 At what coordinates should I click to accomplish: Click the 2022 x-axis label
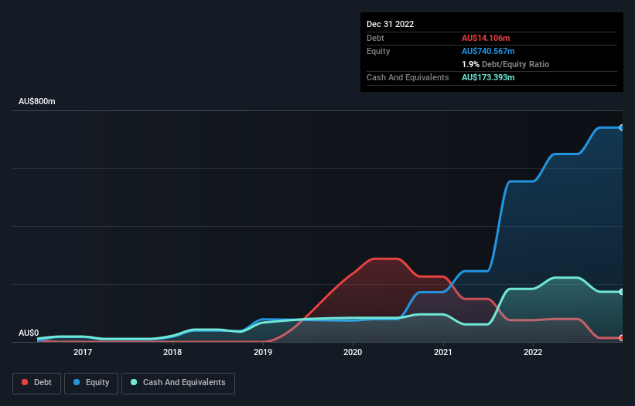533,352
